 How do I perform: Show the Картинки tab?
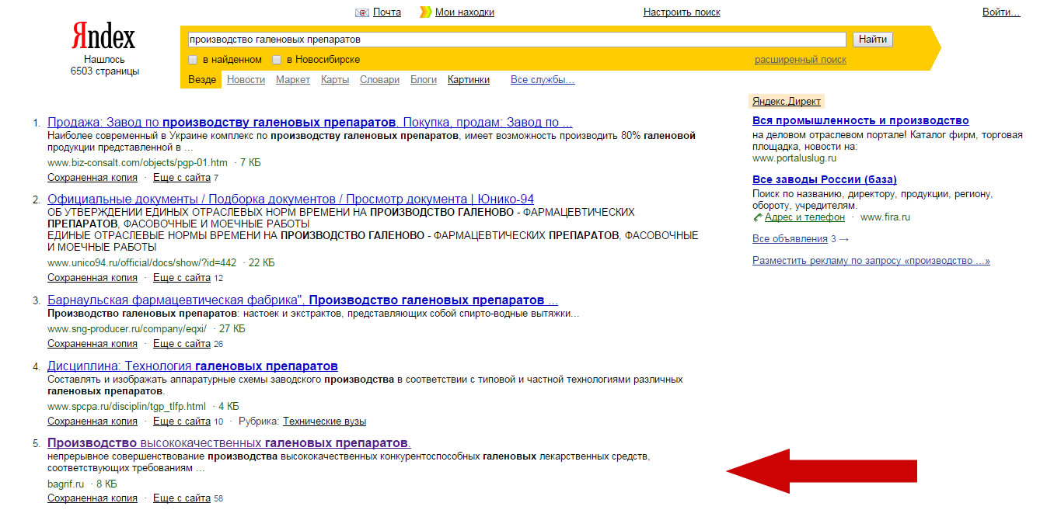point(469,80)
